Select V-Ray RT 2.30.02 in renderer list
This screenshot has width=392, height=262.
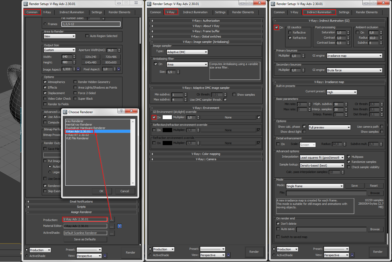coord(78,135)
